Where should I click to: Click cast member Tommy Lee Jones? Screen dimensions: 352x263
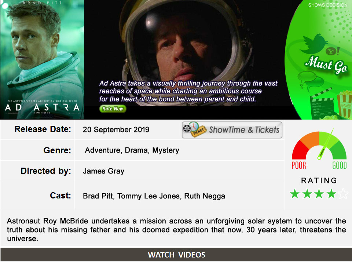[148, 196]
